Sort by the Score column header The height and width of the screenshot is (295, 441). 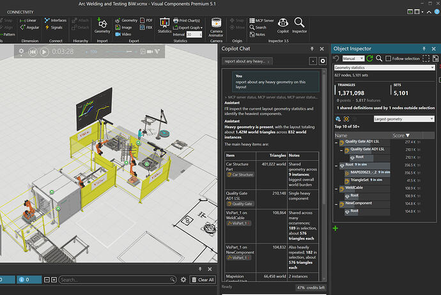pyautogui.click(x=401, y=135)
